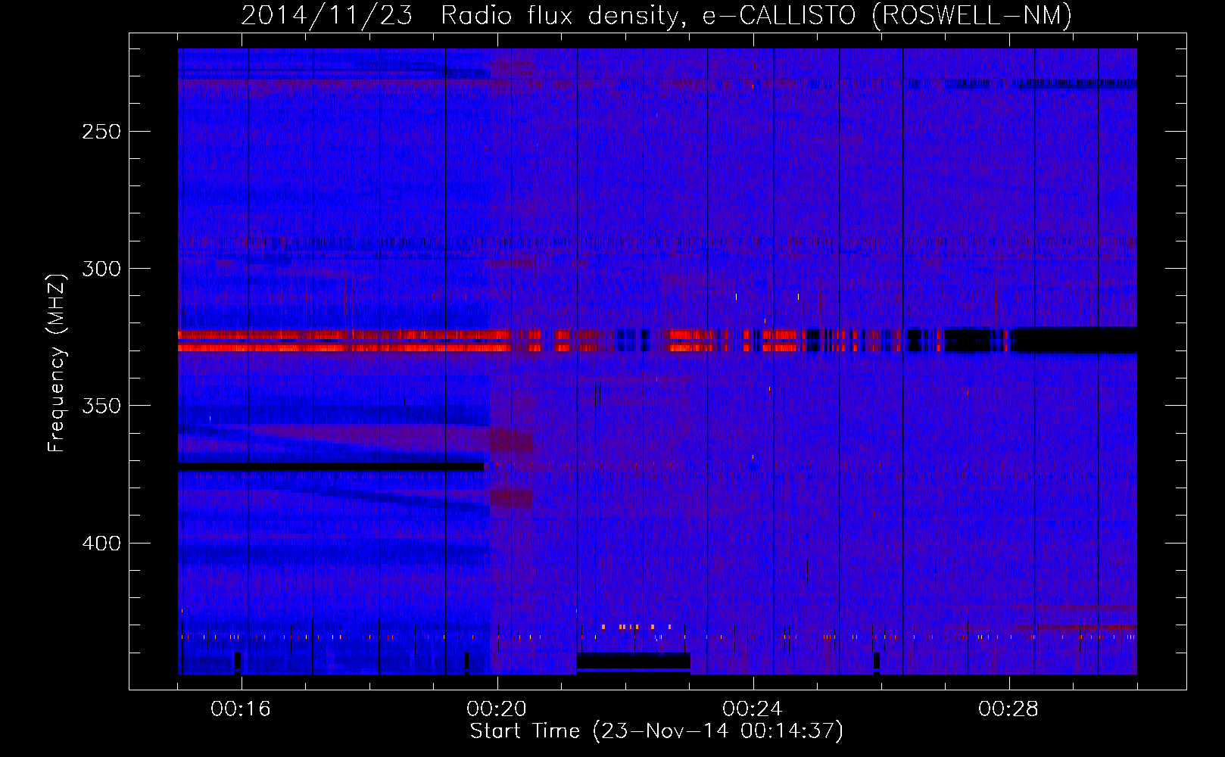Click the 00:28 time tick label
The image size is (1225, 757).
pos(1008,709)
